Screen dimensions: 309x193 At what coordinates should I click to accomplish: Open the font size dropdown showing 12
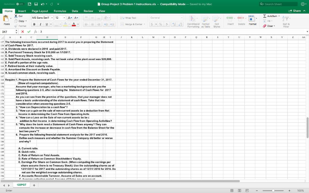pos(64,18)
